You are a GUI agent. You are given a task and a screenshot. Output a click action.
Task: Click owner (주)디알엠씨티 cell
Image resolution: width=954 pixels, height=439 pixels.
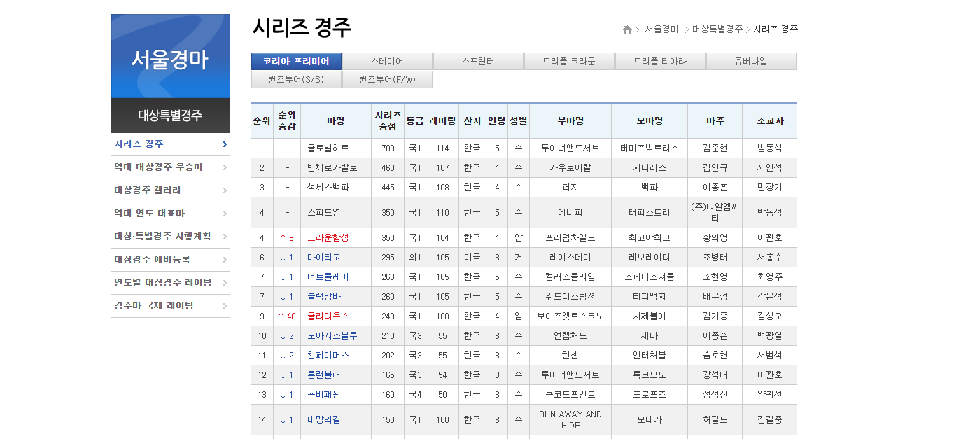tap(715, 213)
